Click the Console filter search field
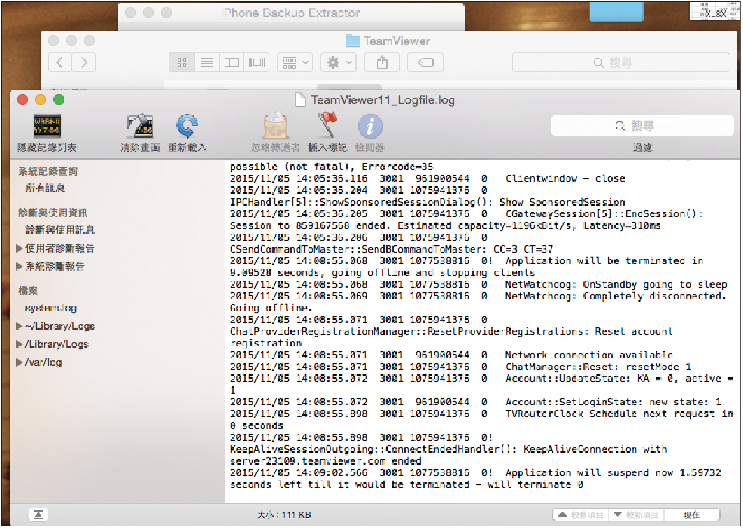743x529 pixels. click(642, 126)
